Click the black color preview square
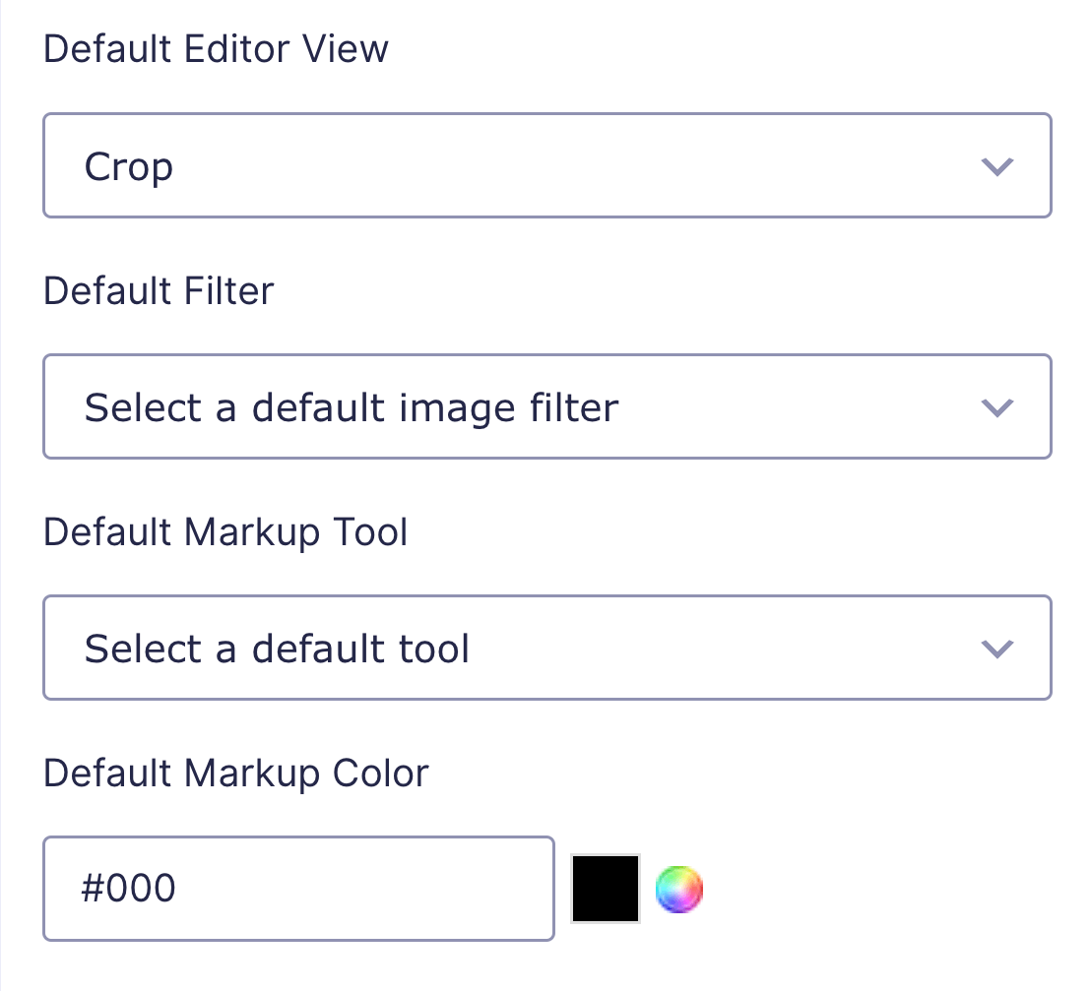Viewport: 1089px width, 991px height. (x=605, y=889)
